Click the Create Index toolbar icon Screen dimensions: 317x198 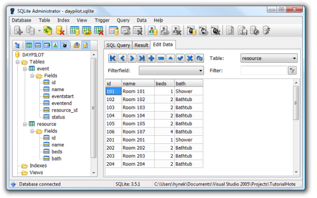pyautogui.click(x=114, y=31)
